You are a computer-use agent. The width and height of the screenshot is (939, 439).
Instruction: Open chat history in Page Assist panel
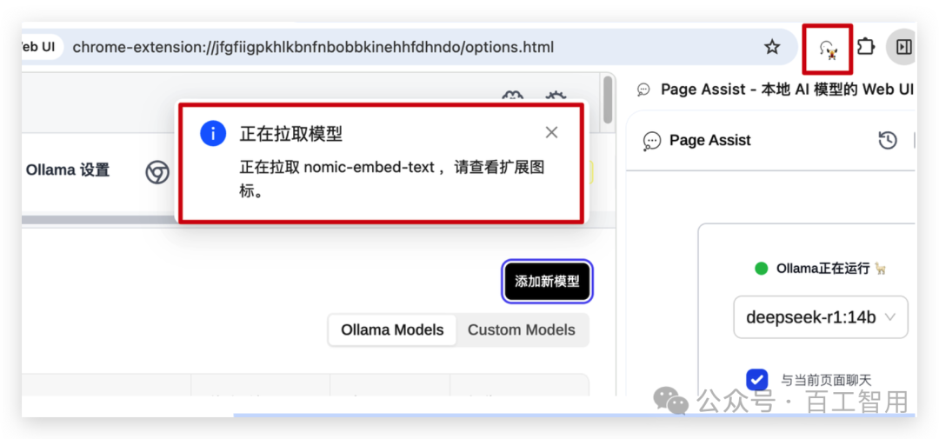(888, 141)
